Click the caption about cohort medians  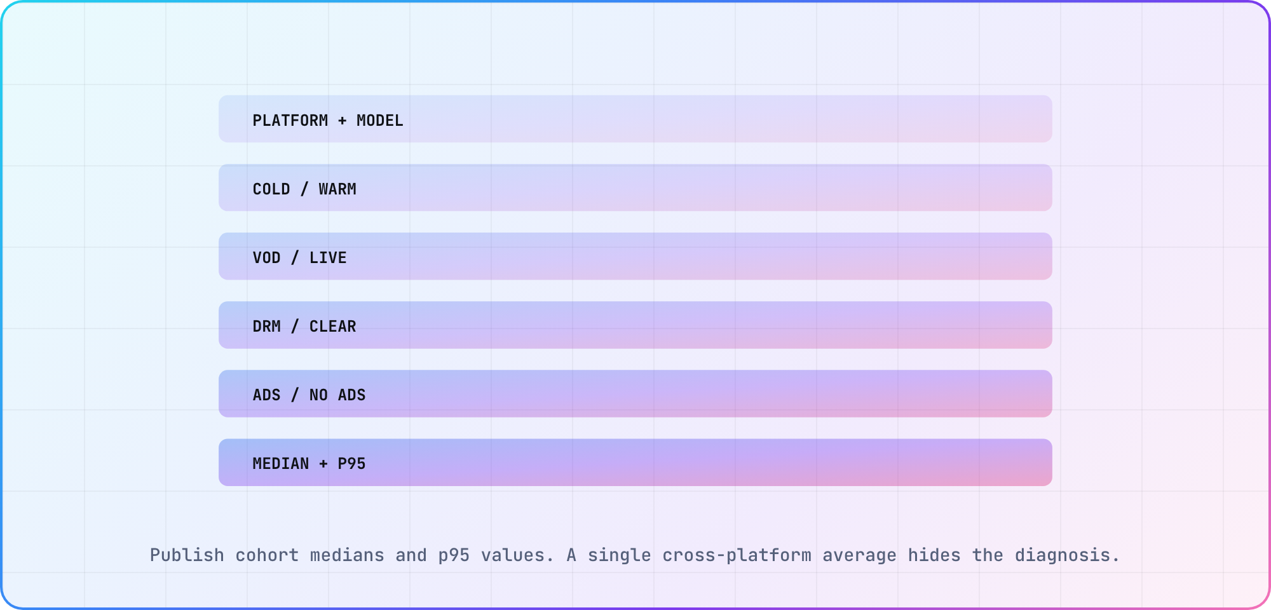tap(635, 555)
